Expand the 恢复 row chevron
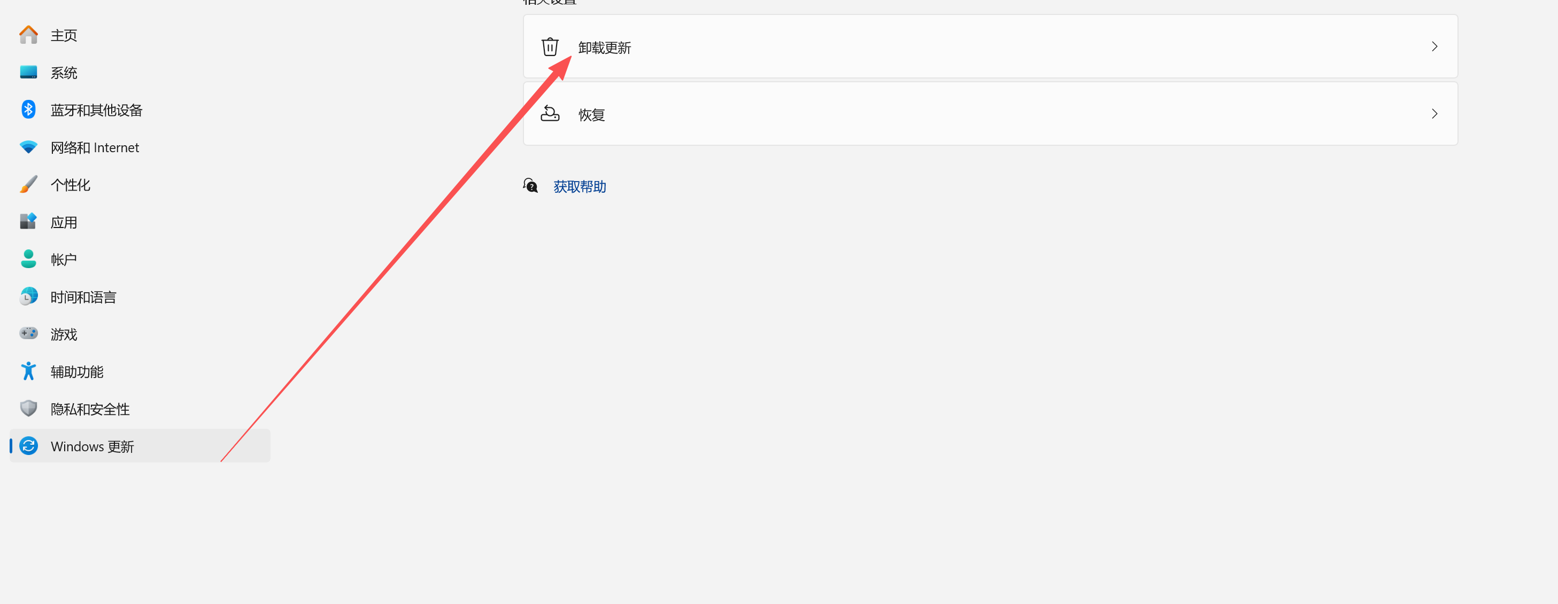Screen dimensions: 1558x604 [1434, 114]
